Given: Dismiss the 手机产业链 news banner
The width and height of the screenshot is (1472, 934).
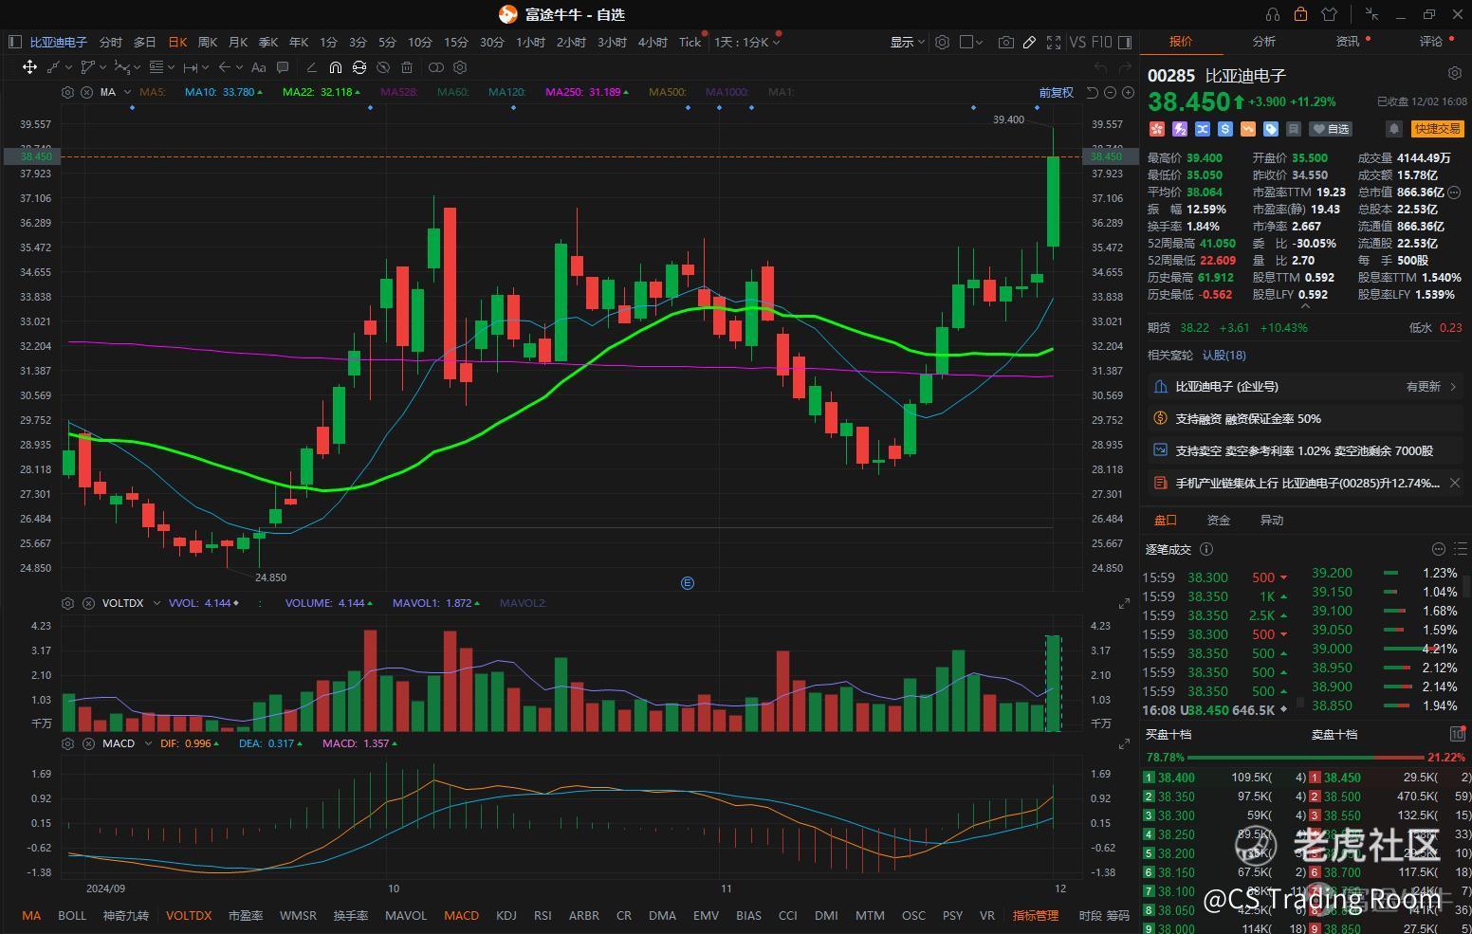Looking at the screenshot, I should click(1455, 483).
